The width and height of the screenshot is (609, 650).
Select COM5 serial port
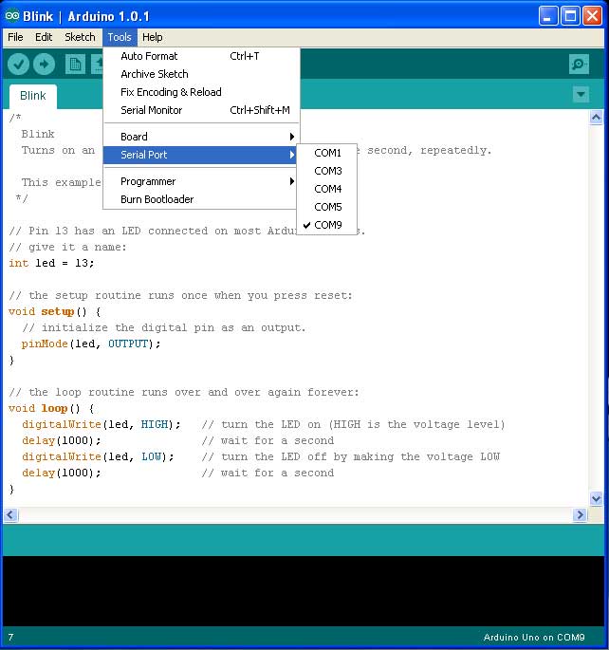coord(327,207)
